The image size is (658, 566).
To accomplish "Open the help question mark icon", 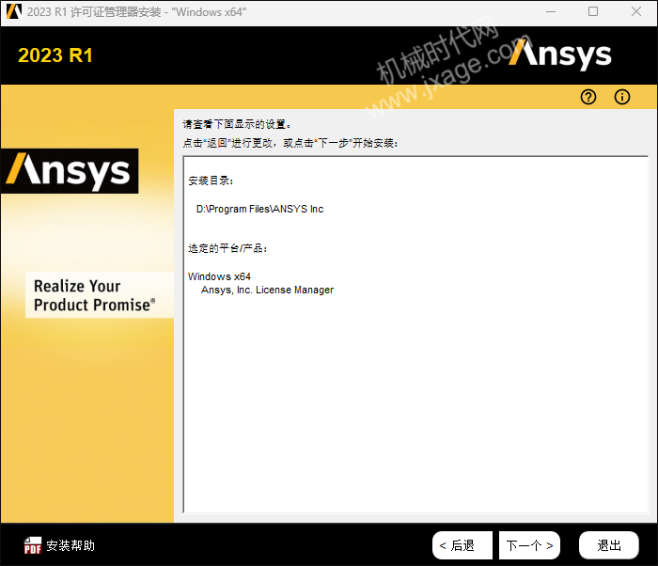I will click(x=587, y=97).
